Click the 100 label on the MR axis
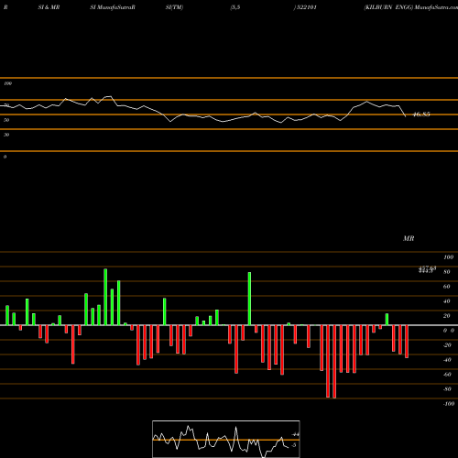The image size is (458, 458). (448, 257)
